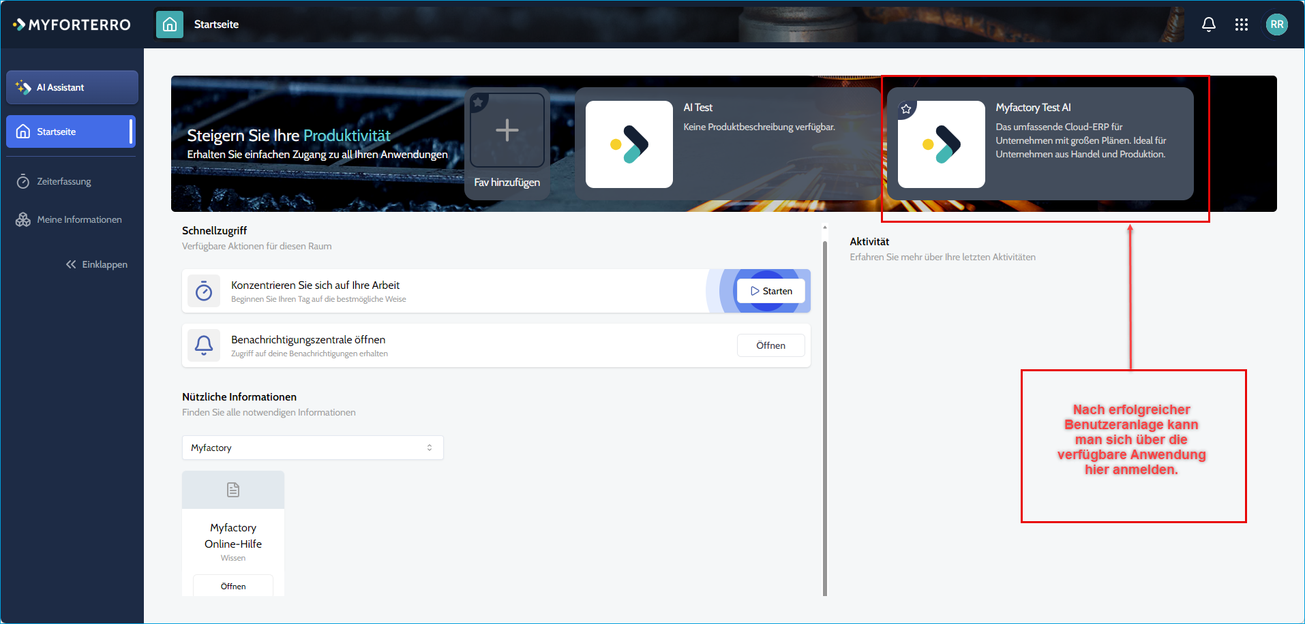
Task: Click Öffnen for Benachrichtigungszentrale
Action: (x=771, y=345)
